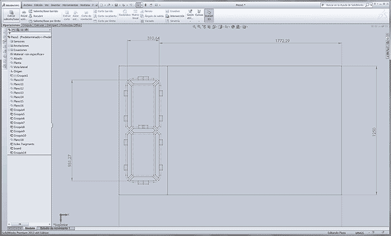
Task: Select Extruir corte tool
Action: coord(66,16)
